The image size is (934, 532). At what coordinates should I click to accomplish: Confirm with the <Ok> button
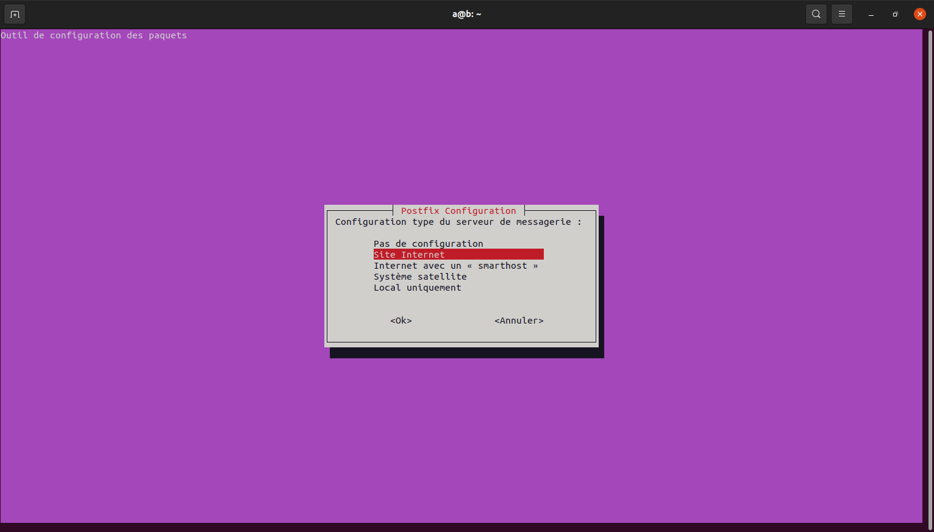(x=401, y=321)
